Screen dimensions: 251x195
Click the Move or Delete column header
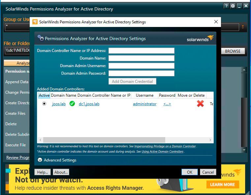(x=191, y=95)
